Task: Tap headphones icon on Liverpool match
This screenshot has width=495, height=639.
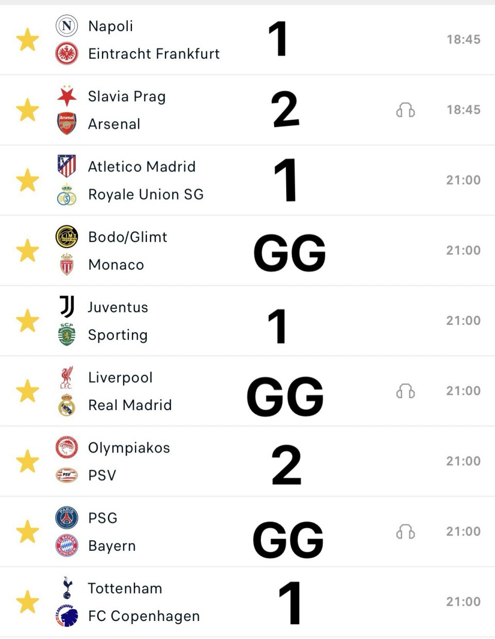Action: click(x=405, y=391)
